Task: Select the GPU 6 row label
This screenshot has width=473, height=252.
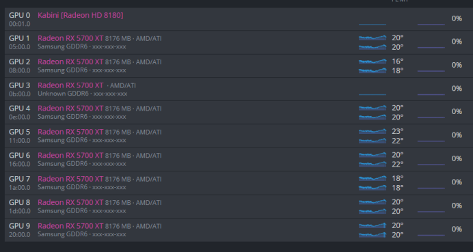Action: click(x=19, y=155)
